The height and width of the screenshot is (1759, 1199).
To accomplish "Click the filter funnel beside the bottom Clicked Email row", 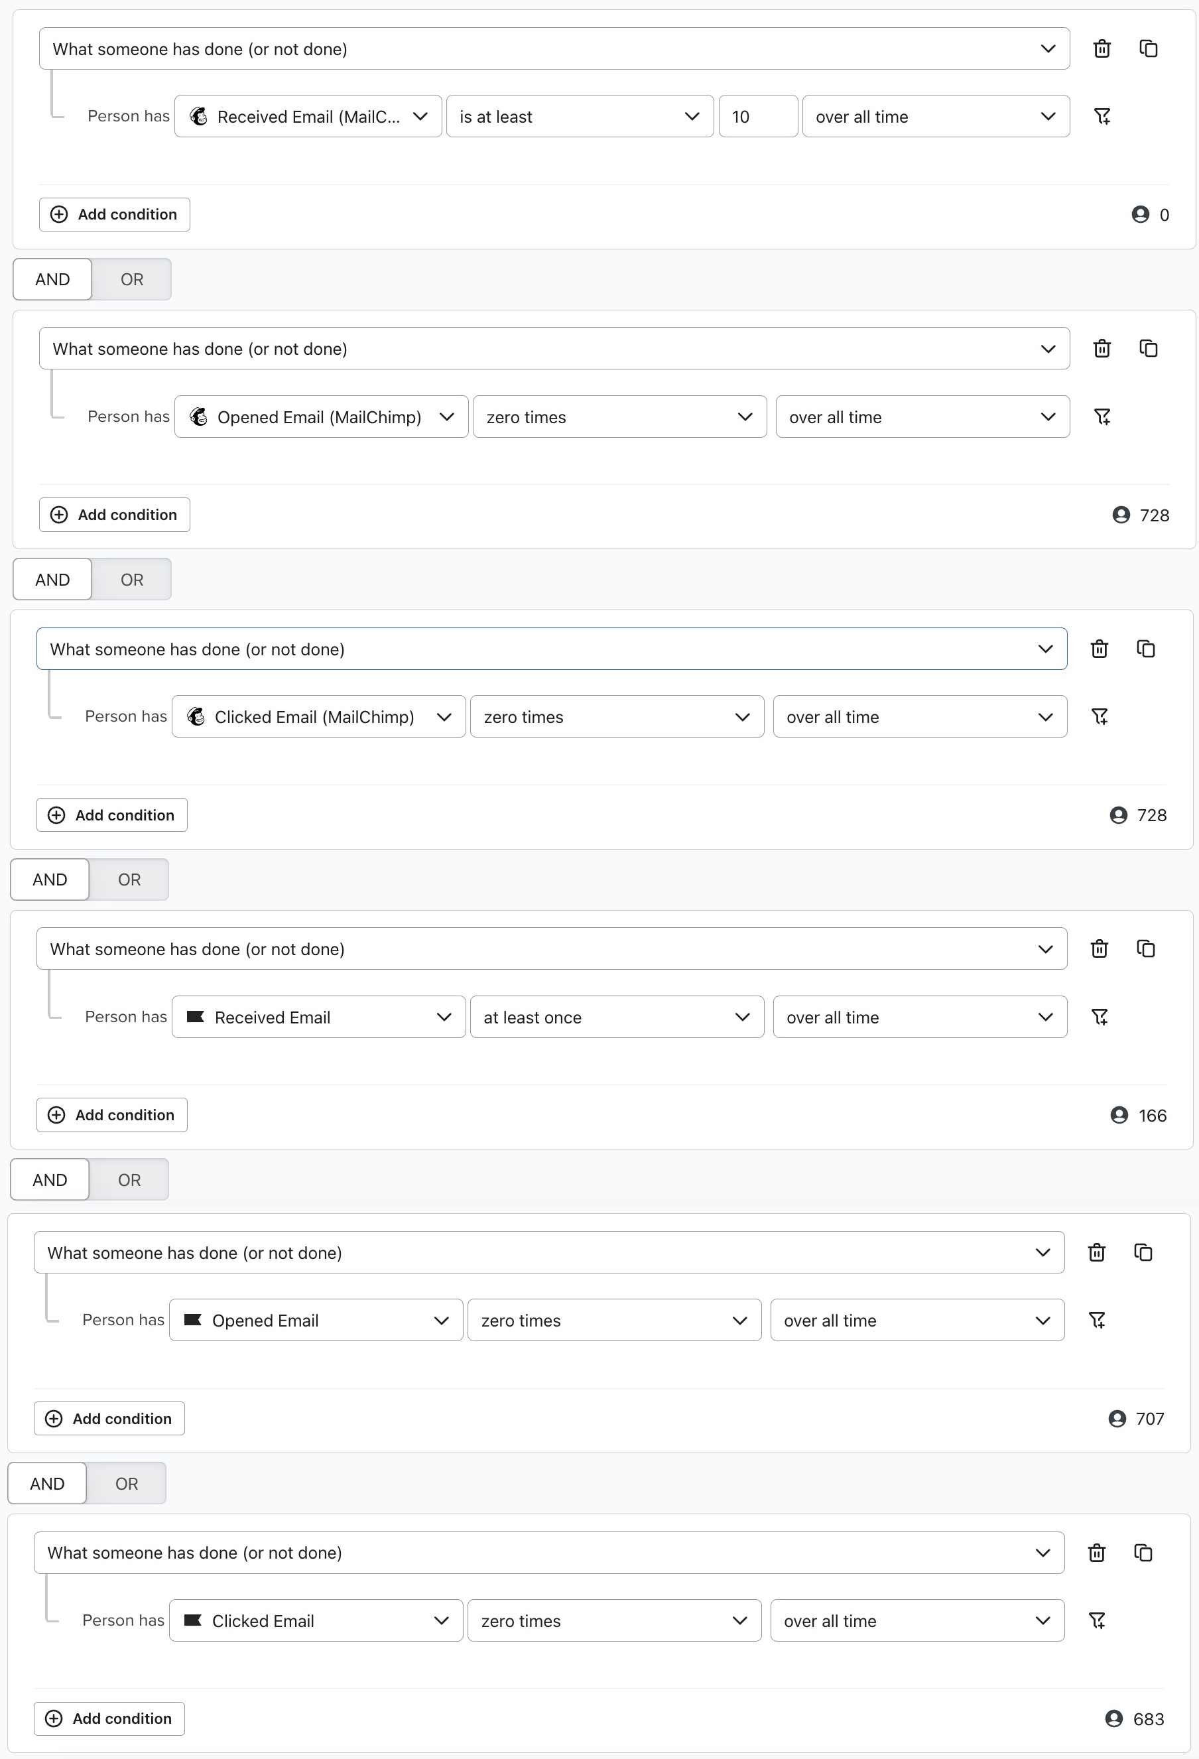I will (1098, 1620).
